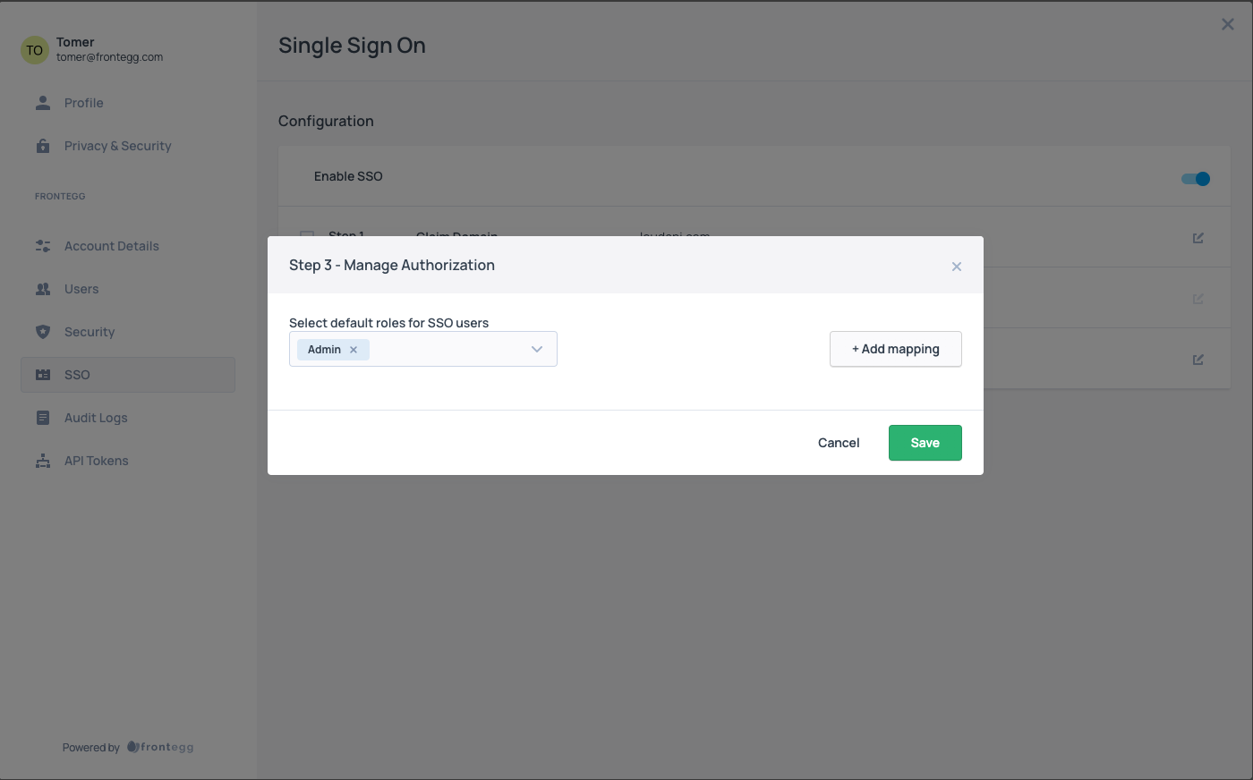Click the Step 3 - Manage Authorization title

click(x=392, y=265)
